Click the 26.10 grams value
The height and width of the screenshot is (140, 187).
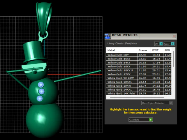coord(142,89)
